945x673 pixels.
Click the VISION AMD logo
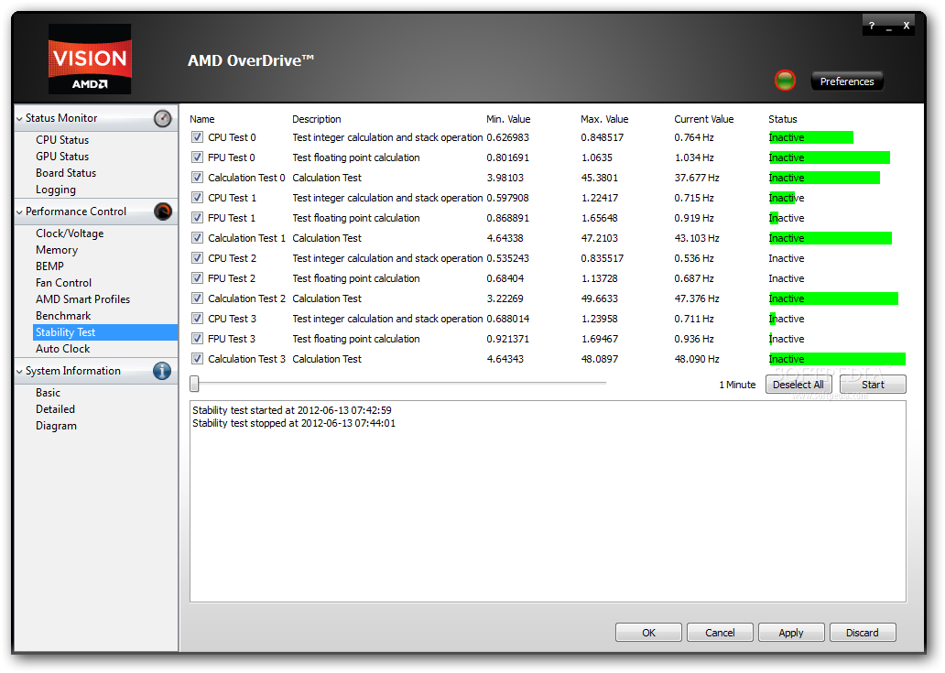click(x=90, y=59)
